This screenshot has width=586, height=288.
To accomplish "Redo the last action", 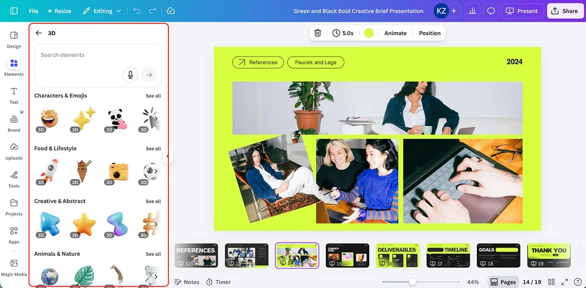I will click(x=152, y=11).
